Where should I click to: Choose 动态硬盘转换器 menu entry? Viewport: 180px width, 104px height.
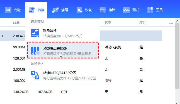63,50
